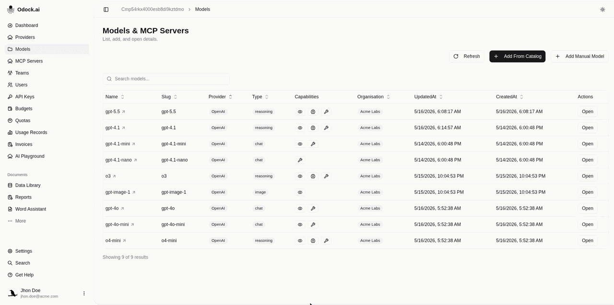The width and height of the screenshot is (614, 305).
Task: Click the Word Assistant icon
Action: (10, 209)
